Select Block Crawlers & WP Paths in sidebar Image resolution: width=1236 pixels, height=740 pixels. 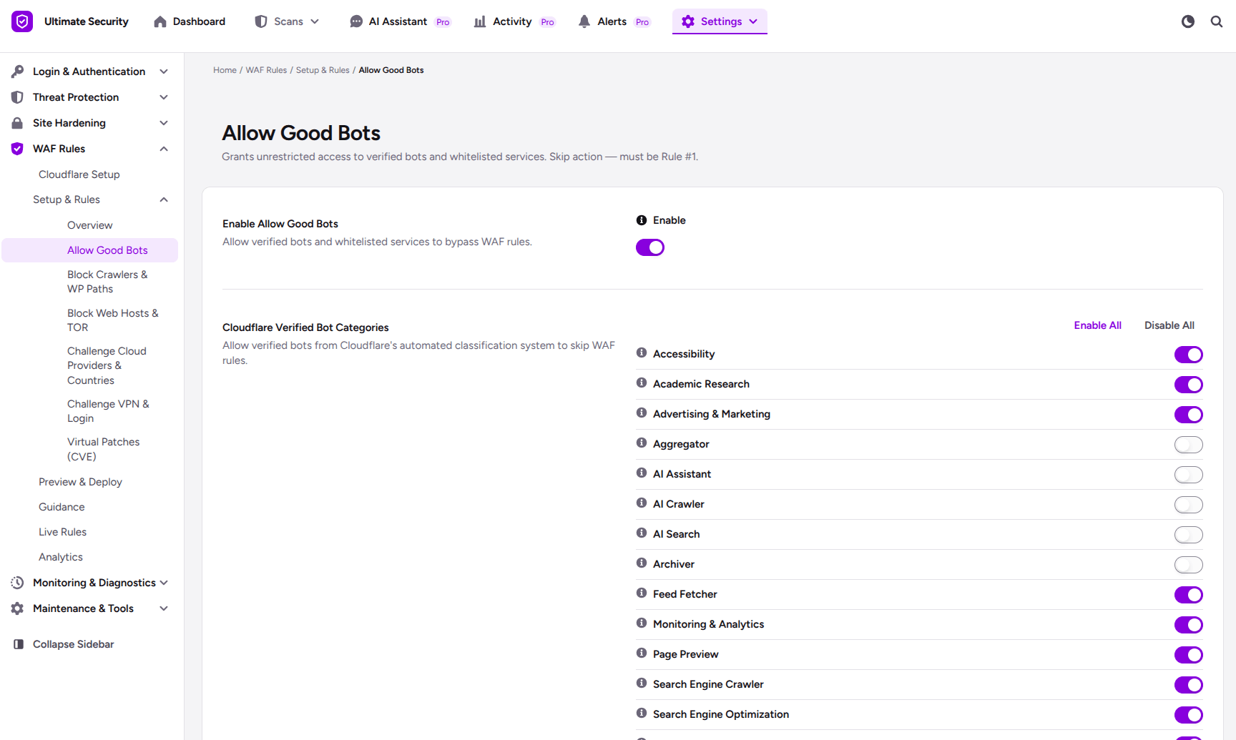coord(107,282)
